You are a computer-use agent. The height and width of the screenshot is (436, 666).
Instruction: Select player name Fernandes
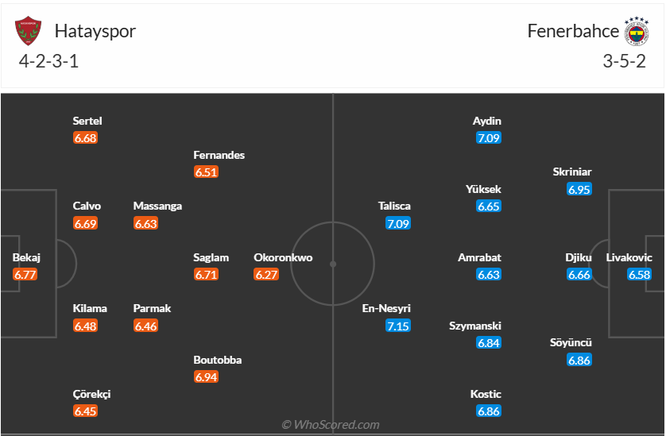tap(219, 155)
